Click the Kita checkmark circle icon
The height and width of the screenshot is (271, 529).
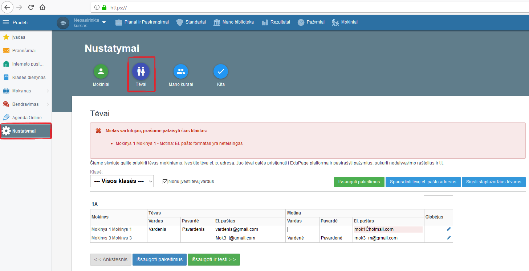(220, 71)
